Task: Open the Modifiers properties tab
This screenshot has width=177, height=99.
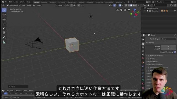Action: point(143,66)
